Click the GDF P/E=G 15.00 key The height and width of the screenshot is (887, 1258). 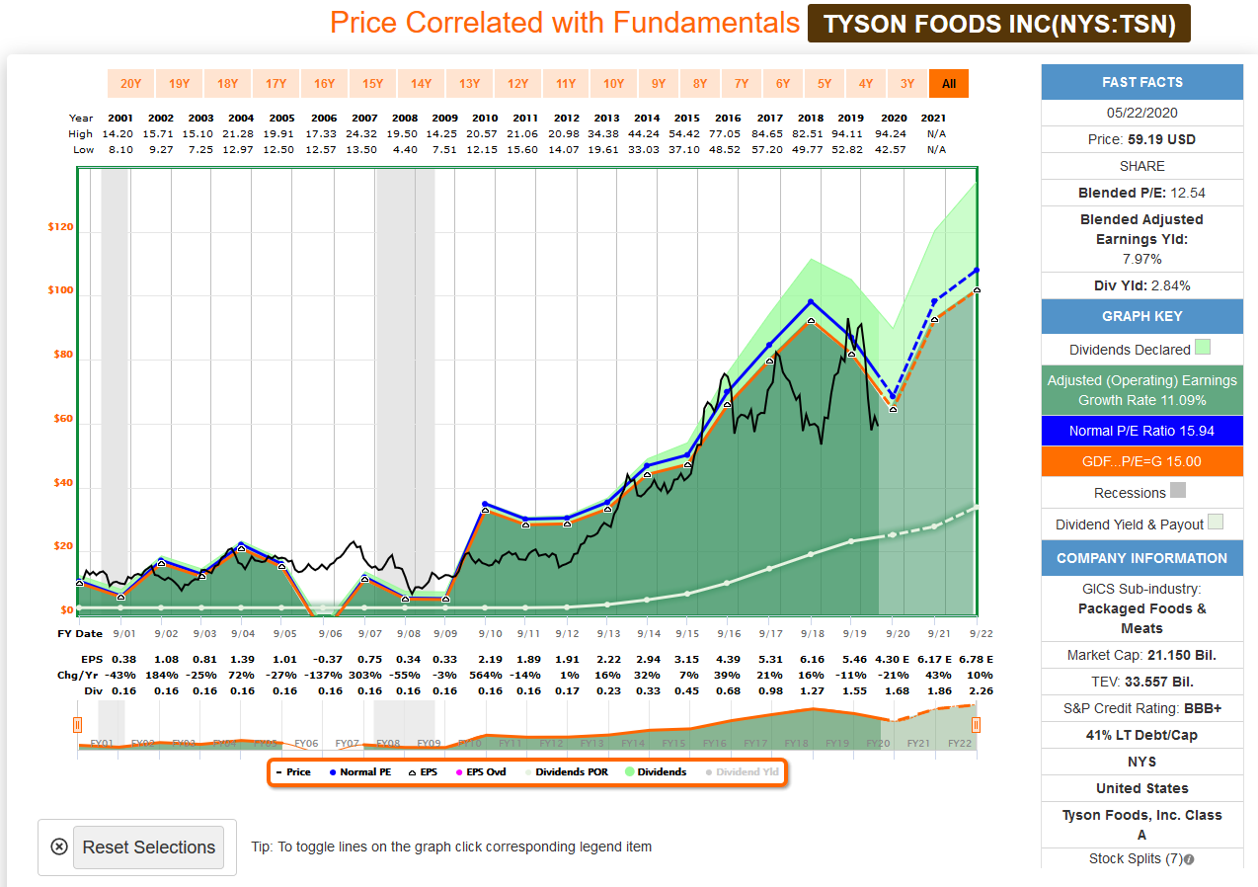(1142, 461)
